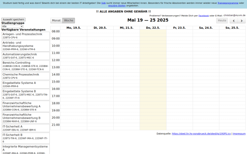Click the 12:00 time label
This screenshot has height=154, width=247.
point(56,60)
